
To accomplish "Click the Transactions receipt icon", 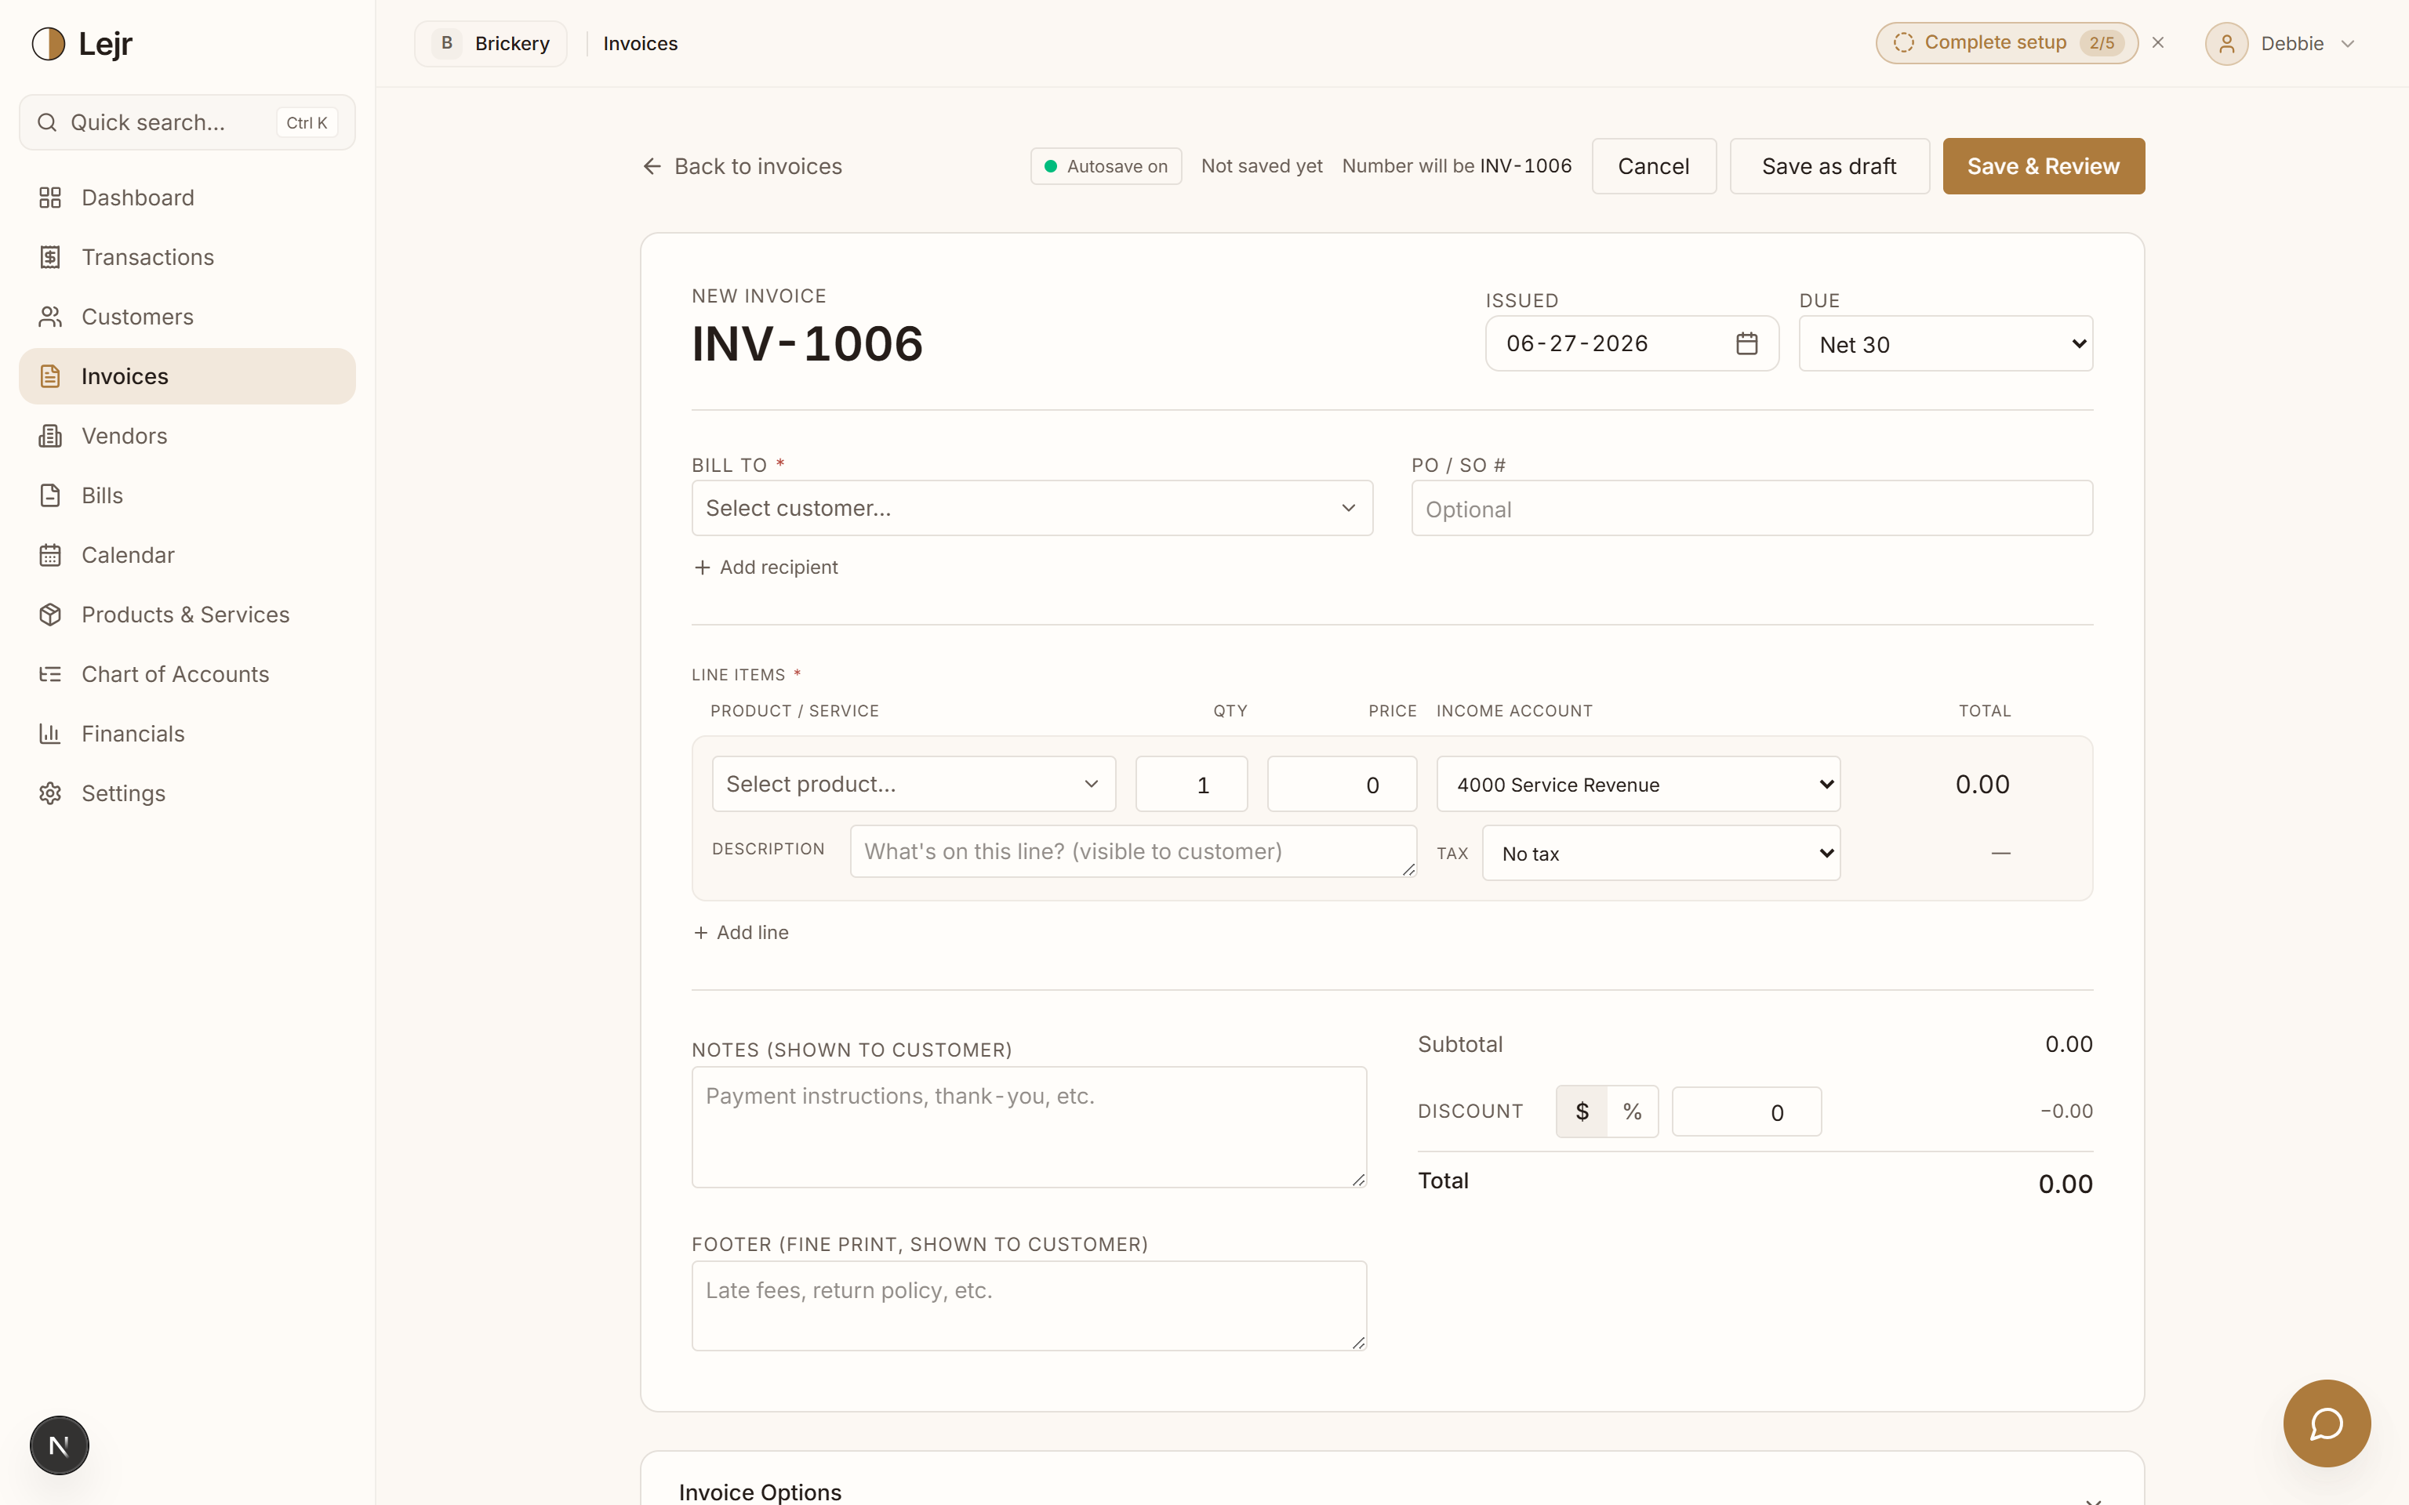I will pyautogui.click(x=49, y=257).
